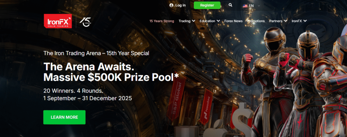The image size is (347, 137).
Task: Click the Nasdaq banner in the hero image
Action: (x=206, y=106)
